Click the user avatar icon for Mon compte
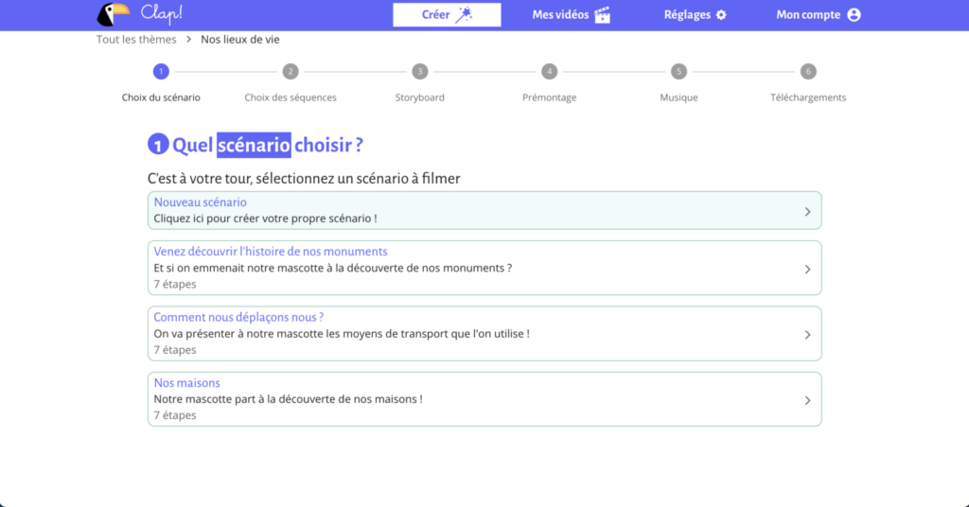The height and width of the screenshot is (507, 969). (x=854, y=15)
